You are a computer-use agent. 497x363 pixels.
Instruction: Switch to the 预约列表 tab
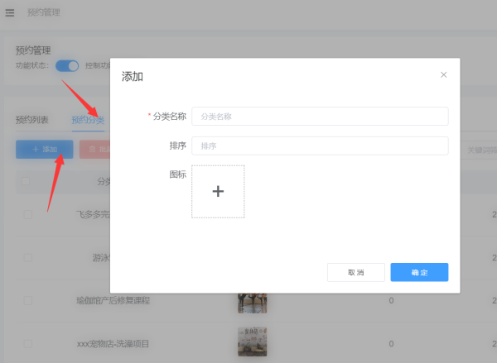32,120
